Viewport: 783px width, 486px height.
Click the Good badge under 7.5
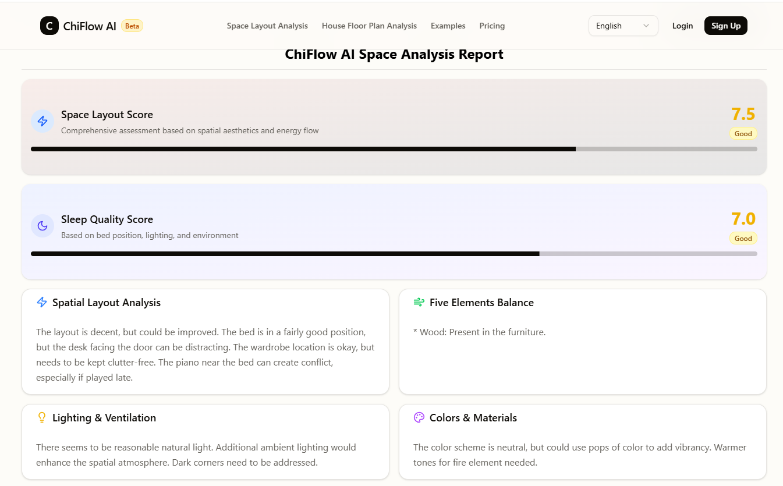[743, 133]
